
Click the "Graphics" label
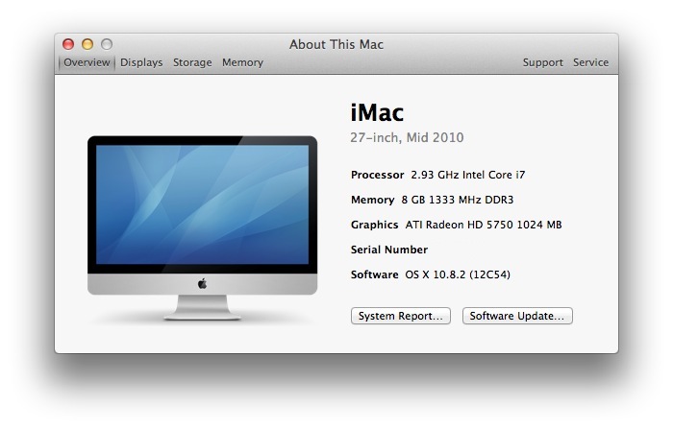coord(374,225)
